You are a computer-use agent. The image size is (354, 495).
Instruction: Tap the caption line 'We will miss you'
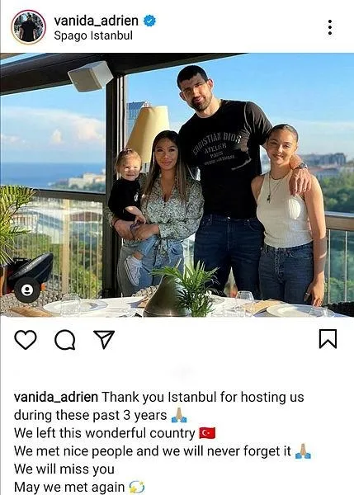click(64, 469)
